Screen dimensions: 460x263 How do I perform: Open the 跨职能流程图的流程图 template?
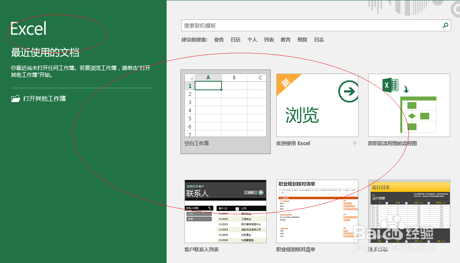click(409, 105)
